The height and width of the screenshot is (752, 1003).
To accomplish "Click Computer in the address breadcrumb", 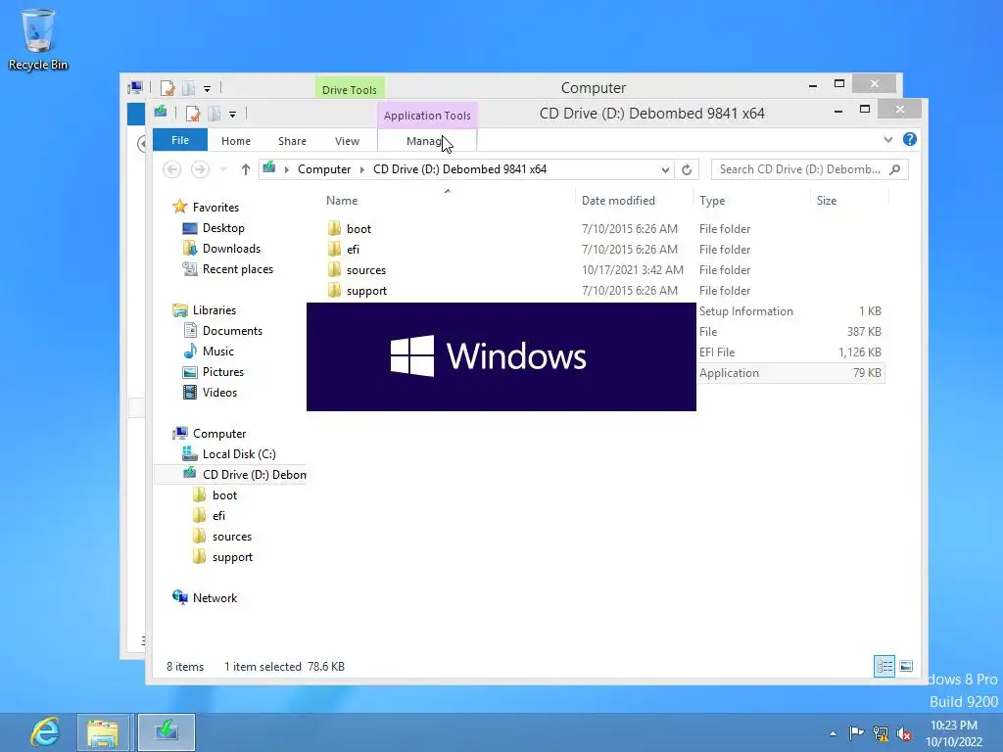I will coord(324,169).
